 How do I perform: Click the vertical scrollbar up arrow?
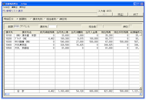[141, 32]
